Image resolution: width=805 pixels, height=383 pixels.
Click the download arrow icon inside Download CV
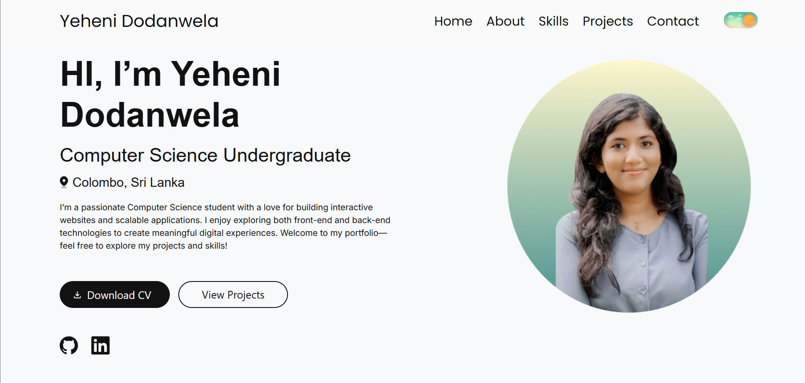[78, 295]
